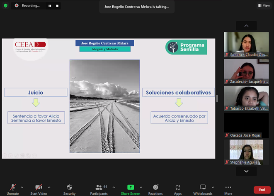Open video options arrow next to Start Video
This screenshot has height=196, width=274.
[49, 187]
